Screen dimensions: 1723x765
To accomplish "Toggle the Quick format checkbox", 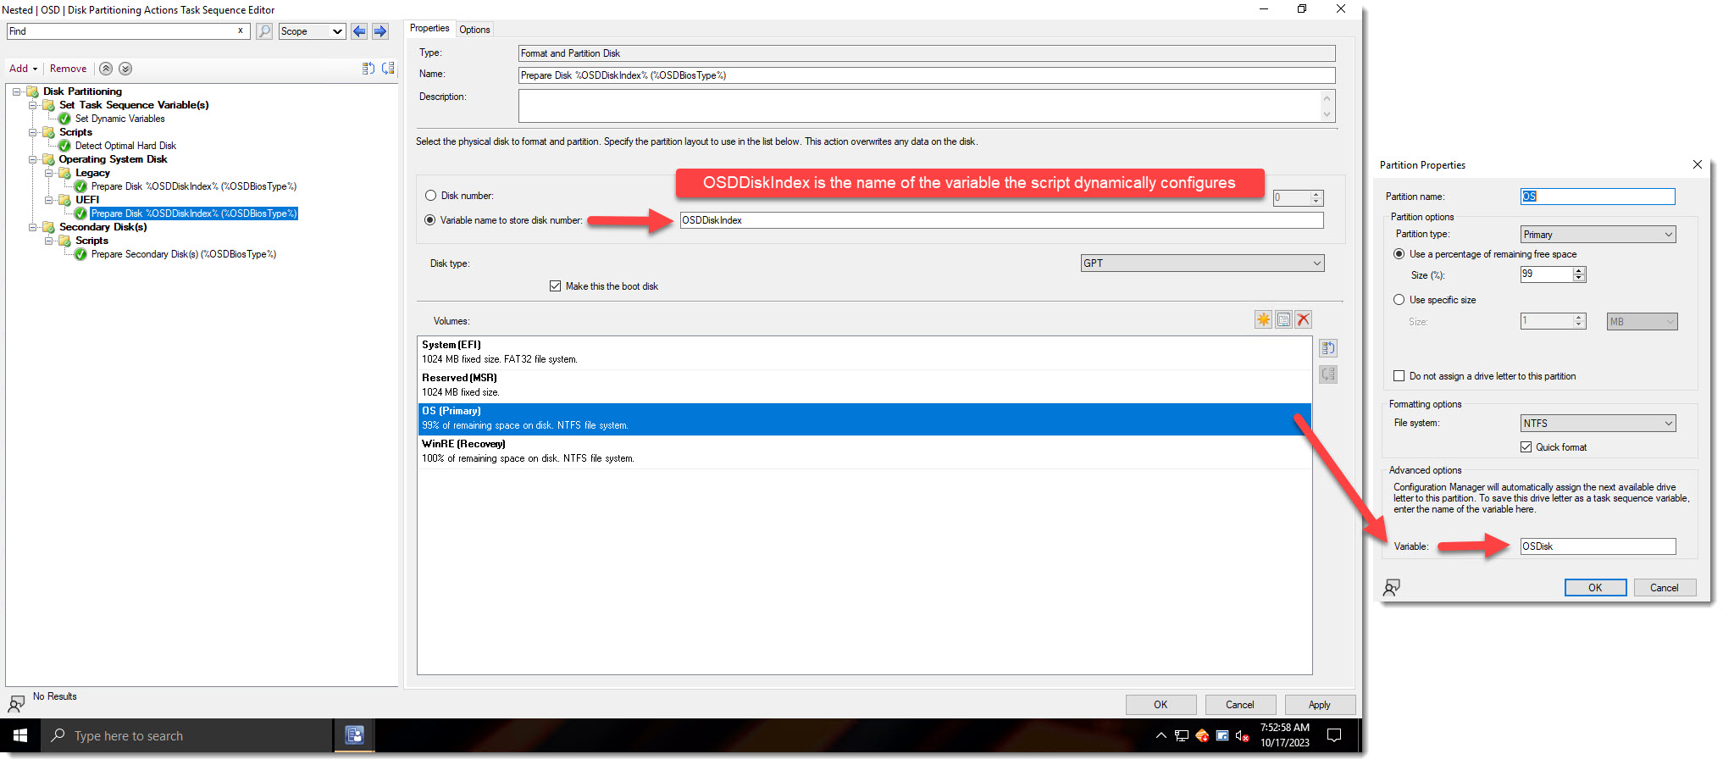I will click(x=1526, y=447).
